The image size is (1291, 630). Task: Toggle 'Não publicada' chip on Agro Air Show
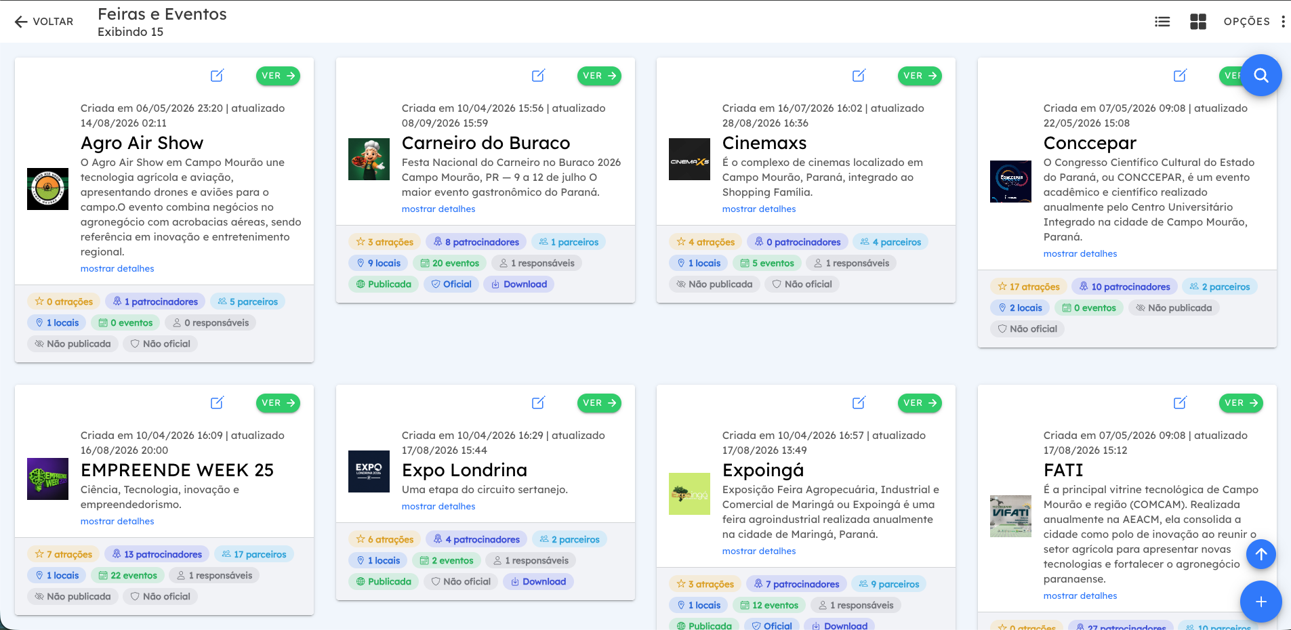coord(73,344)
